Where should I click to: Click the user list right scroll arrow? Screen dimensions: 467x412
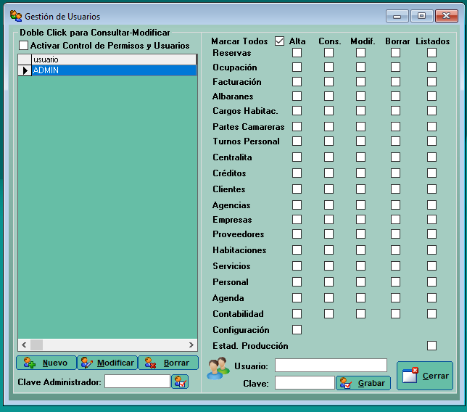coord(191,345)
